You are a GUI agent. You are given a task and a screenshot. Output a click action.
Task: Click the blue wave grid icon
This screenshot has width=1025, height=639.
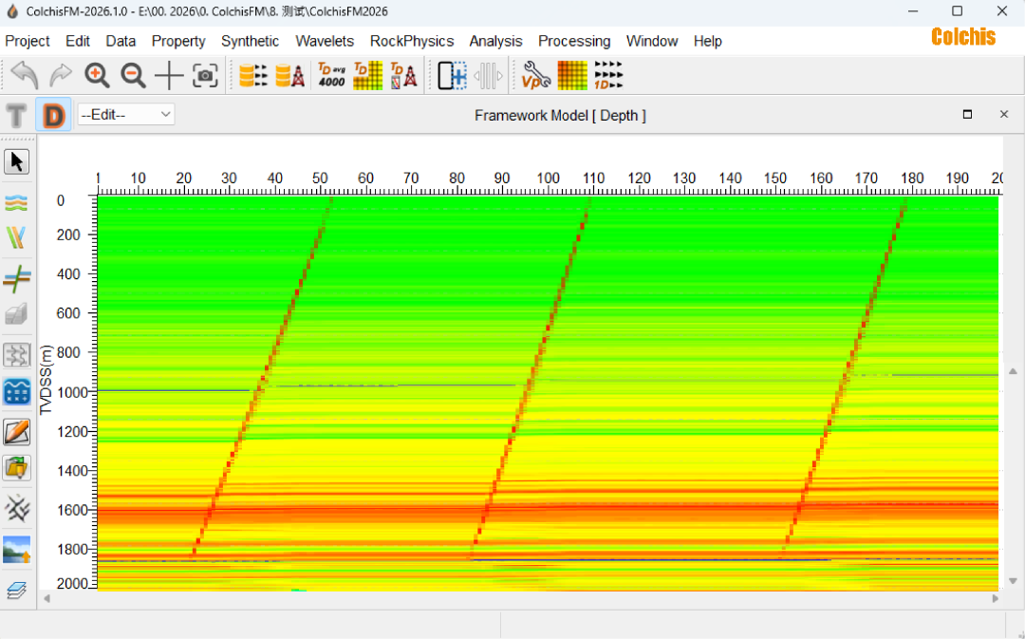click(x=16, y=392)
